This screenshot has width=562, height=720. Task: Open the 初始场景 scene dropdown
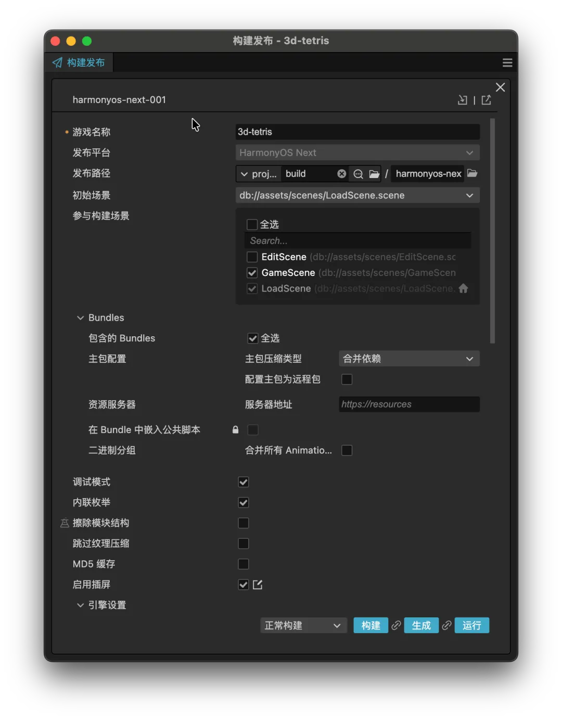357,196
